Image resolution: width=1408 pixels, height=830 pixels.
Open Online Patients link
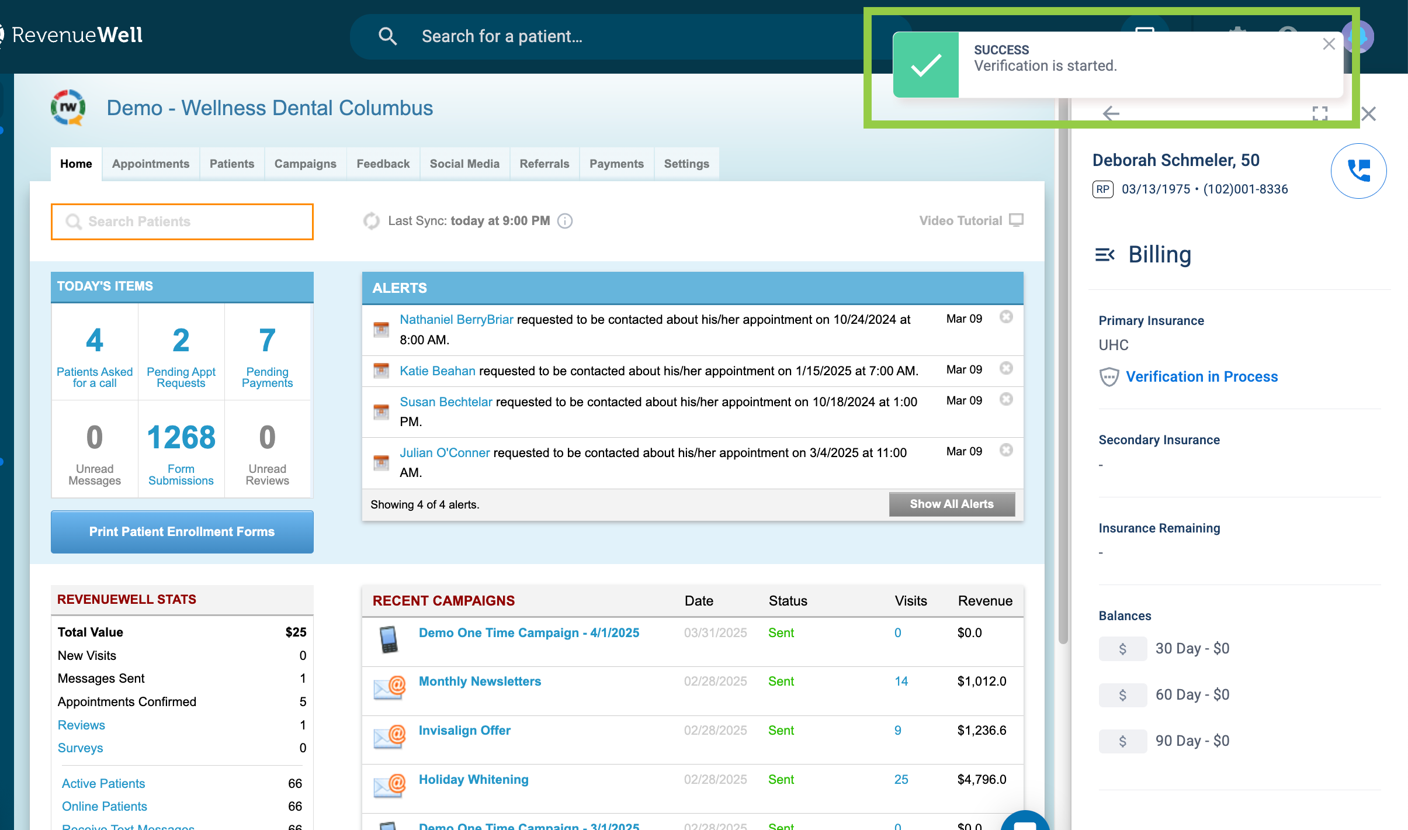click(x=105, y=807)
